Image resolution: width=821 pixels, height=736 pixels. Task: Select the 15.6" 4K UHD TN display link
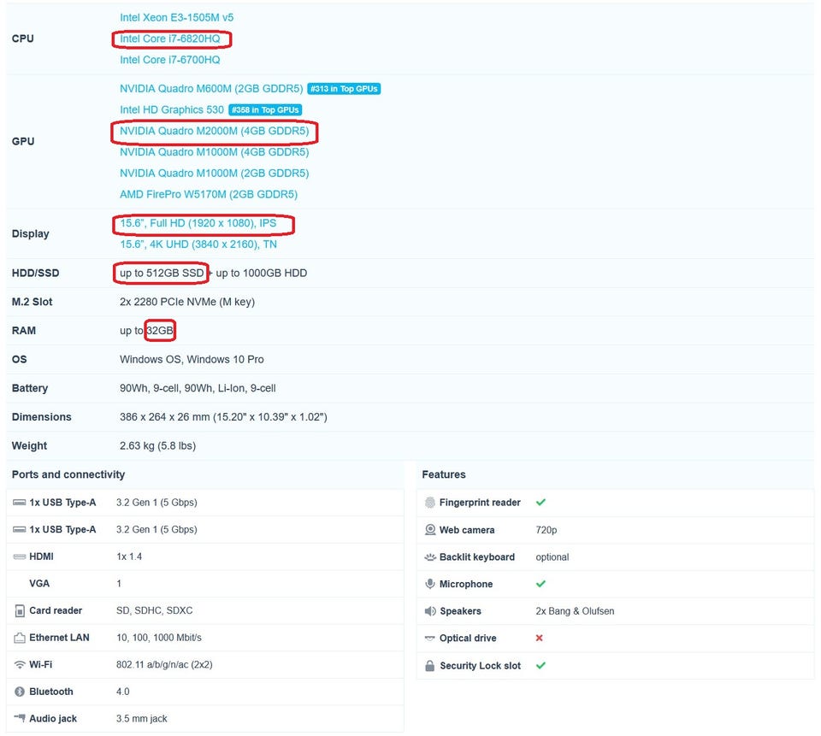coord(198,244)
